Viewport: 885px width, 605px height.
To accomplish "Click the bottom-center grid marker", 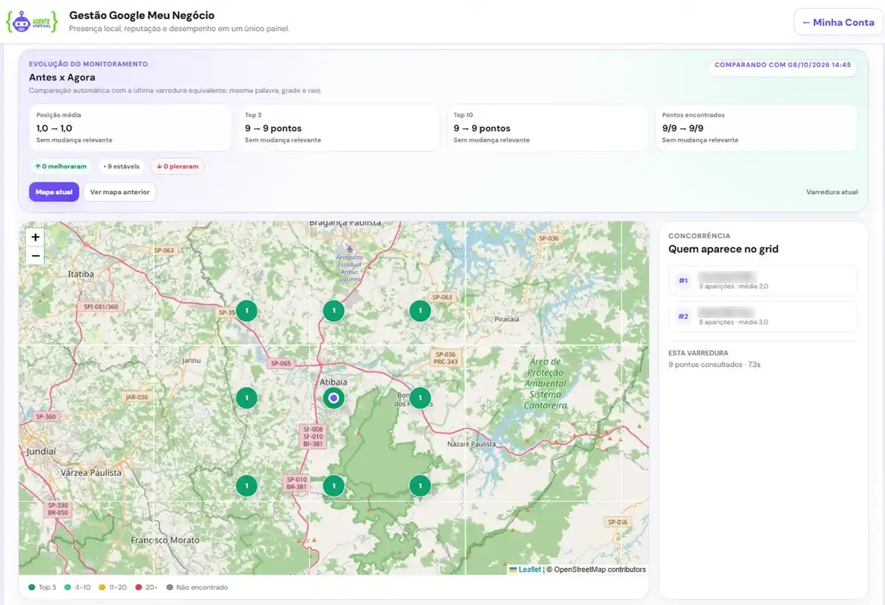I will point(334,485).
